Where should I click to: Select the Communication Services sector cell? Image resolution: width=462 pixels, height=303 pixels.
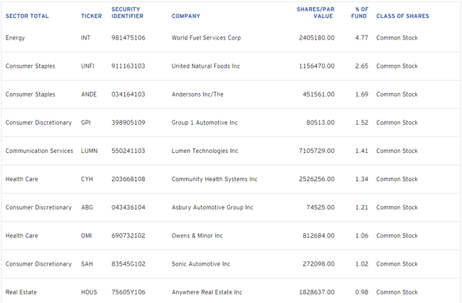pos(39,151)
